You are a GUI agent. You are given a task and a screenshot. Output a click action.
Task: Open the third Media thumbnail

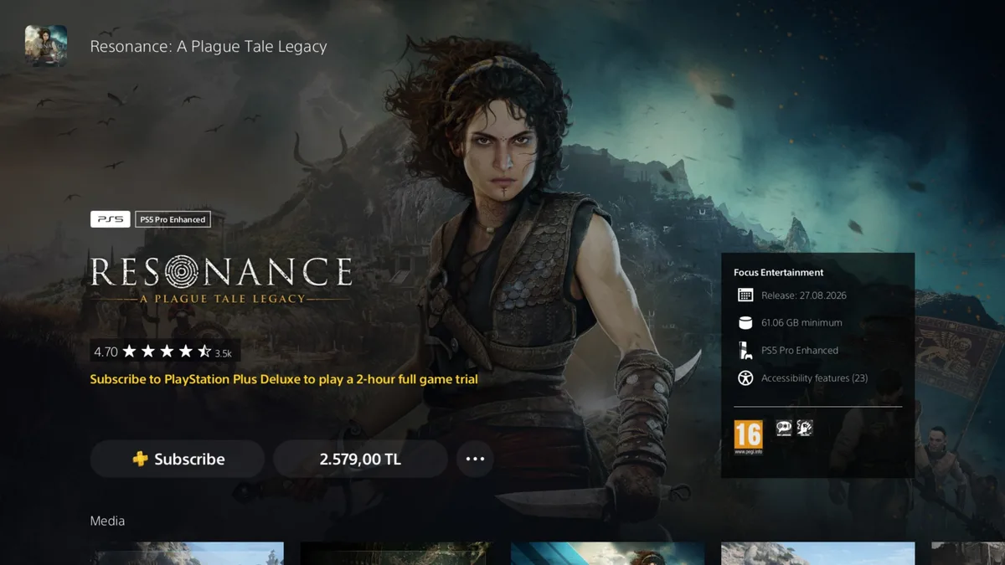coord(607,553)
